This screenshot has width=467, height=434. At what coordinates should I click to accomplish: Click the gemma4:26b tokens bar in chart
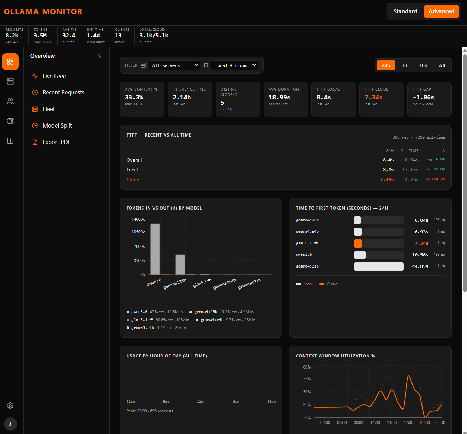(x=180, y=265)
